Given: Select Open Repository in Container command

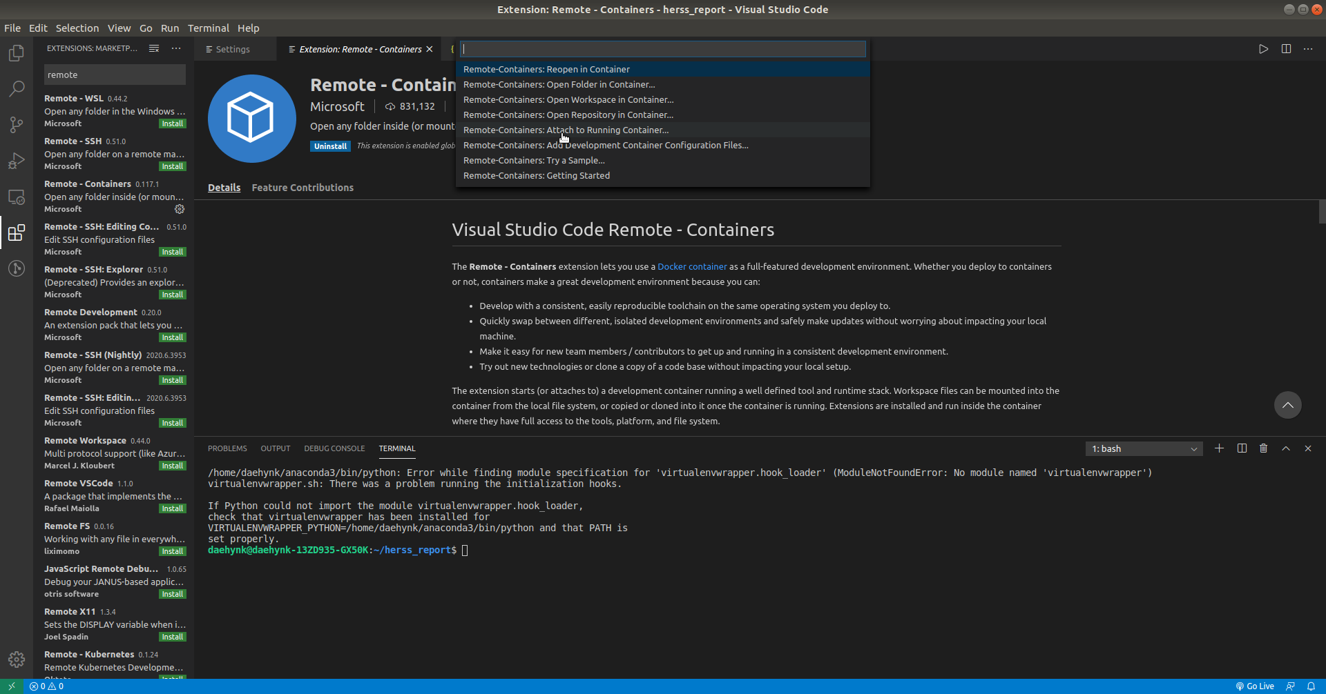Looking at the screenshot, I should pos(663,115).
